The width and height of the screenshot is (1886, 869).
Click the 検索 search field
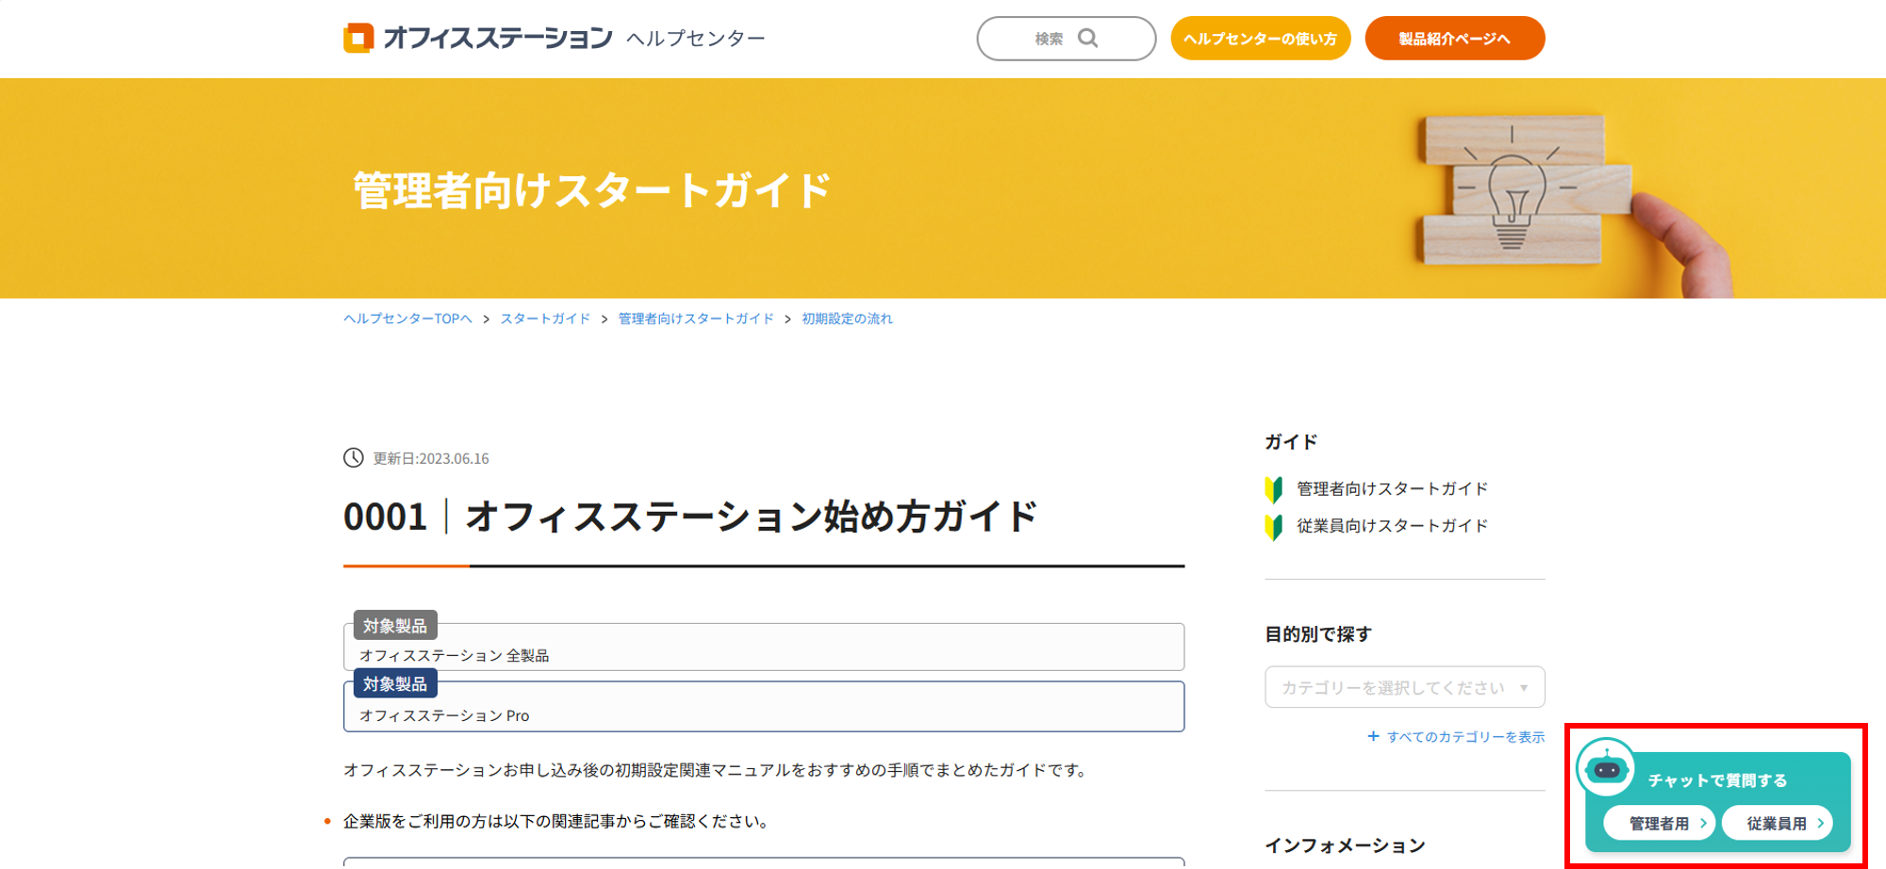(1047, 39)
